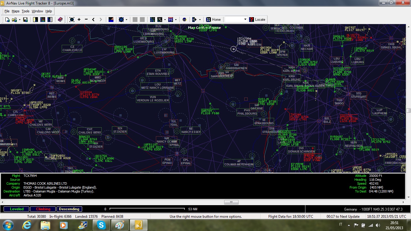Click the Home button

pos(213,20)
